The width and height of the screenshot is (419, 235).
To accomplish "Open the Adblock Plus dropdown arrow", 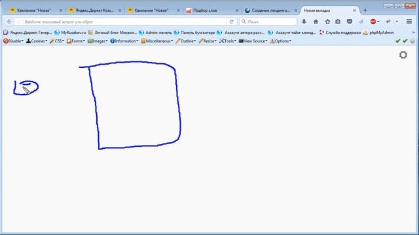I will [x=378, y=22].
